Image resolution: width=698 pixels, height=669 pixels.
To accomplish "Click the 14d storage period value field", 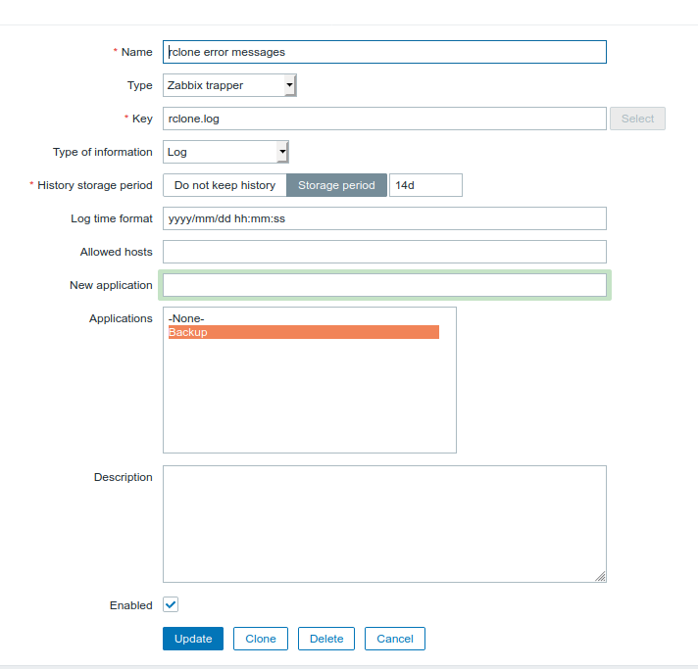I will pyautogui.click(x=425, y=185).
